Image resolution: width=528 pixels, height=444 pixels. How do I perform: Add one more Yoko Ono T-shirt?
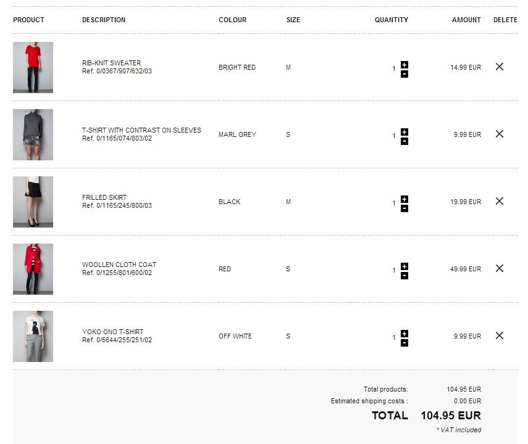[x=404, y=334]
